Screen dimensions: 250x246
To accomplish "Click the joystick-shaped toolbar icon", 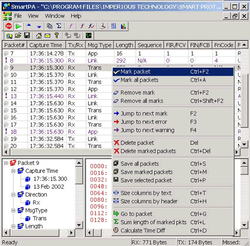I will point(102,26).
